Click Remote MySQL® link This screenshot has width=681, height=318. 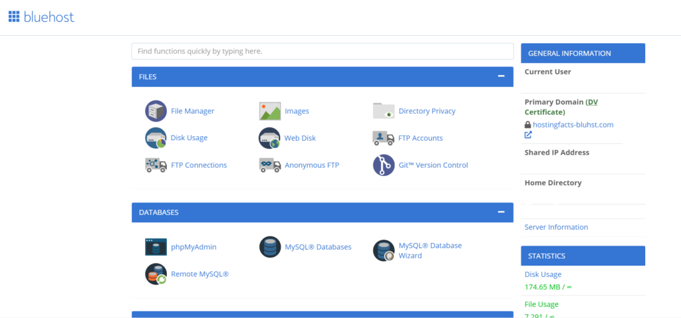click(x=200, y=274)
